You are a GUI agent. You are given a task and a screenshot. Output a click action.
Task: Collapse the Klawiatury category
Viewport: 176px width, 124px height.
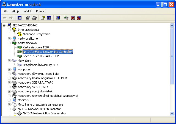coord(9,60)
